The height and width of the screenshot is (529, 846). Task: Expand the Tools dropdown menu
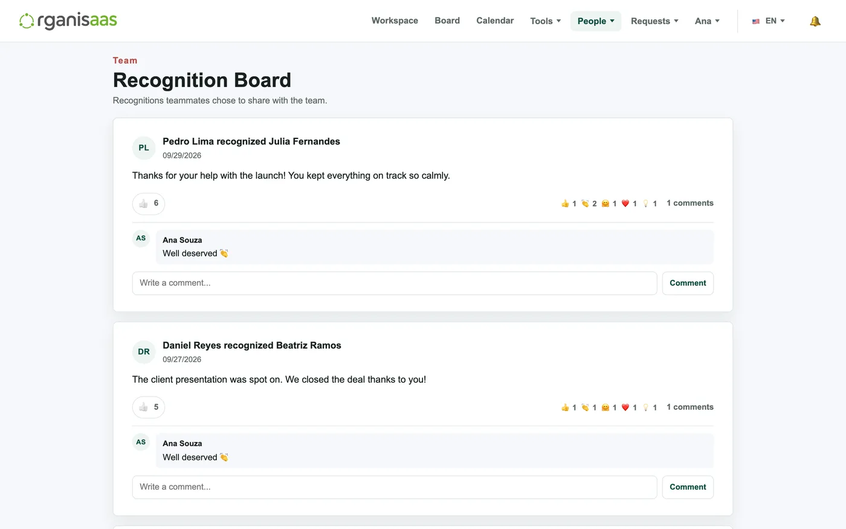pos(546,21)
